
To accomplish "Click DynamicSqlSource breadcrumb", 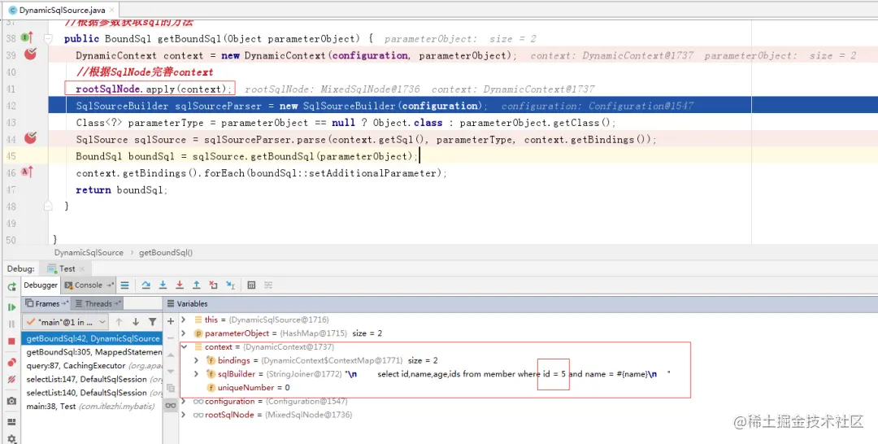I will pyautogui.click(x=89, y=253).
